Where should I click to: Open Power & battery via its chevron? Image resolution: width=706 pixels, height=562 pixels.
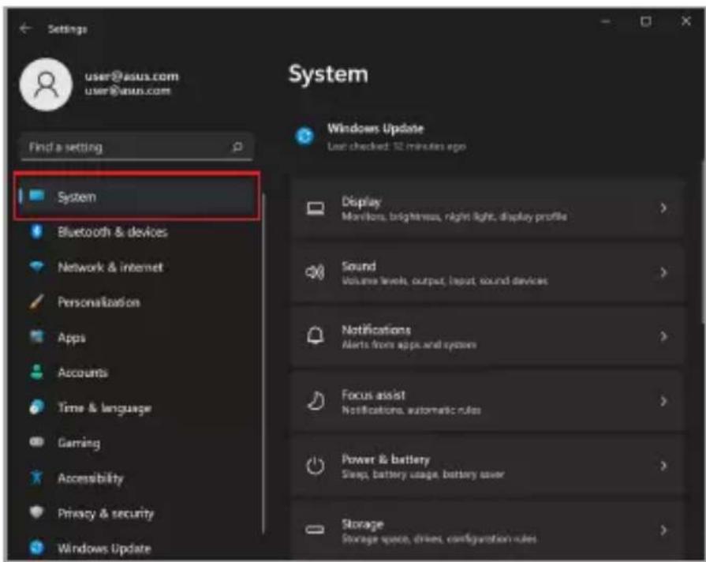pos(663,466)
